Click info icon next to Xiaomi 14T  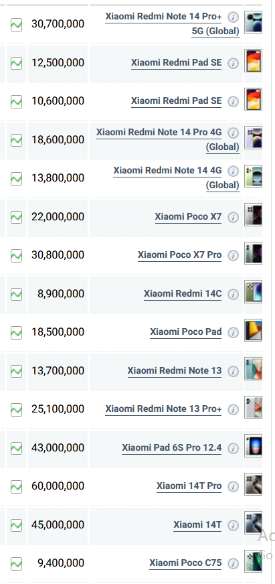pyautogui.click(x=233, y=526)
